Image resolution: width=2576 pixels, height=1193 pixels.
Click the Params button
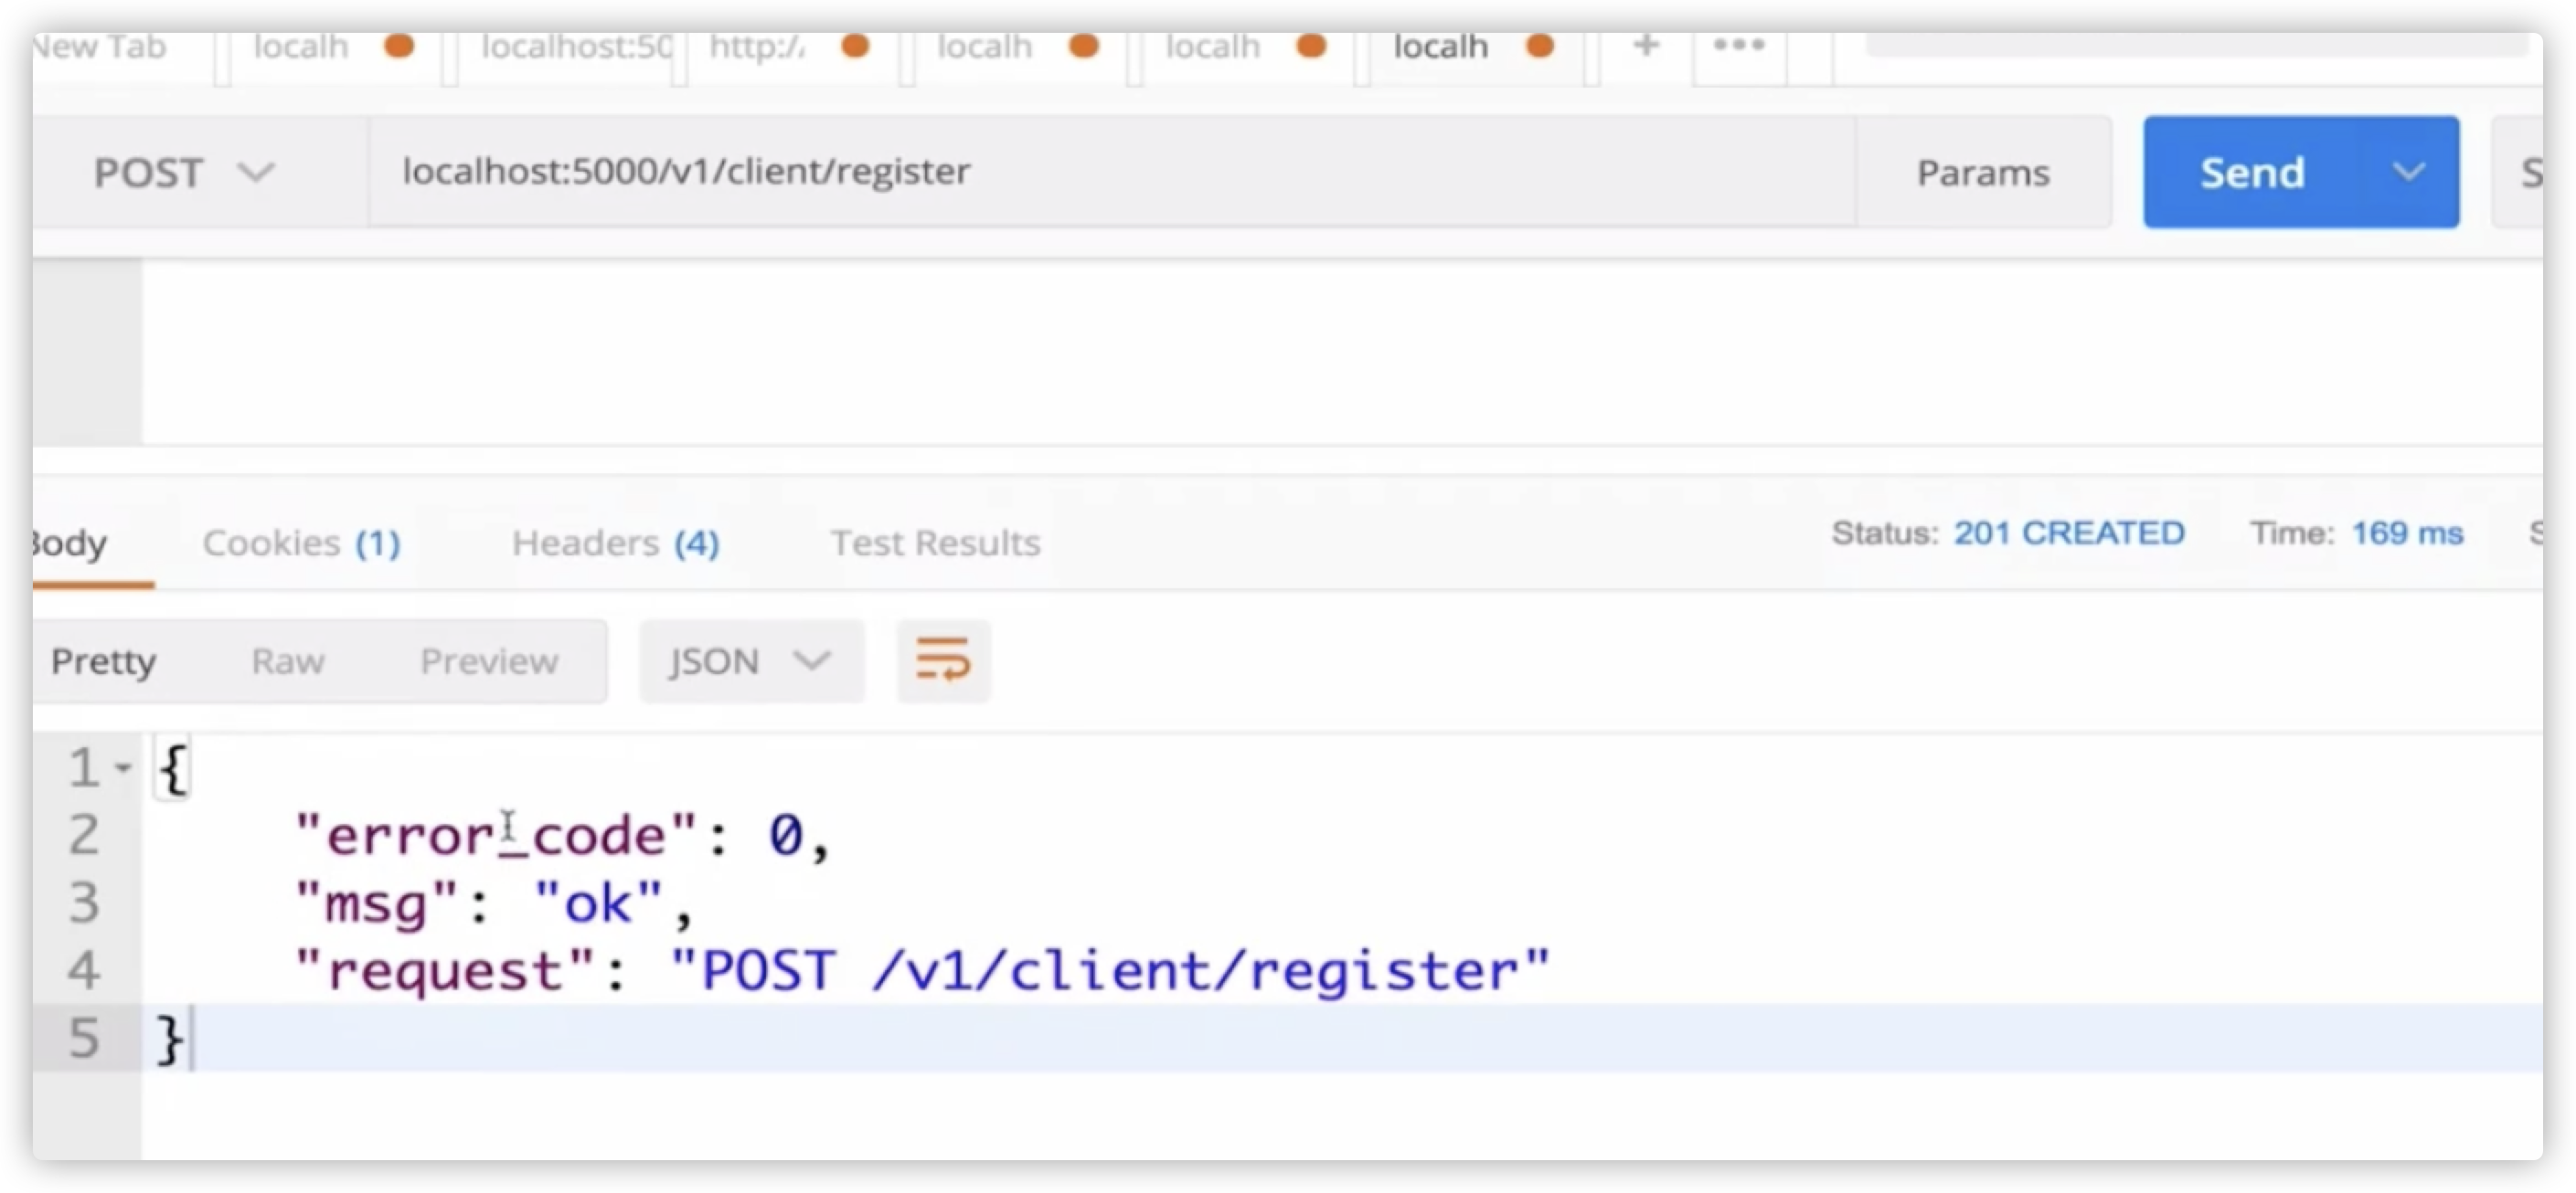pyautogui.click(x=1983, y=173)
